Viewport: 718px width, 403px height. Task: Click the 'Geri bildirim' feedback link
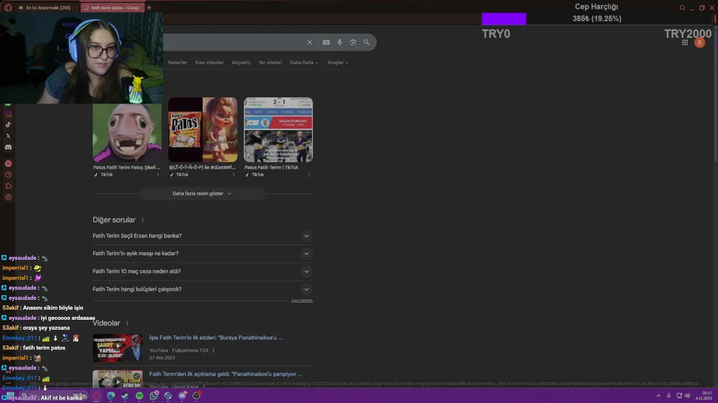[x=302, y=301]
